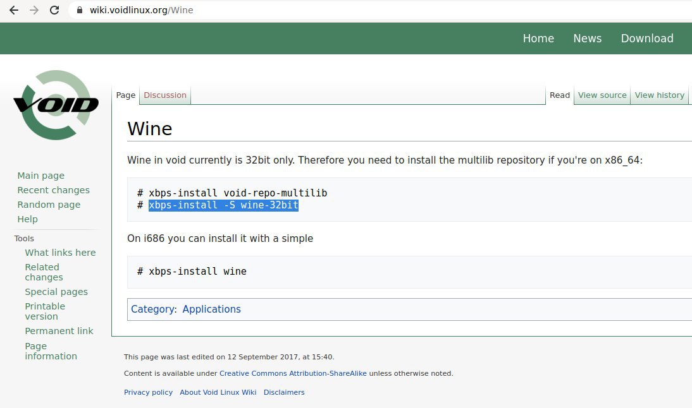The width and height of the screenshot is (692, 408).
Task: Click the browser back arrow
Action: tap(14, 10)
